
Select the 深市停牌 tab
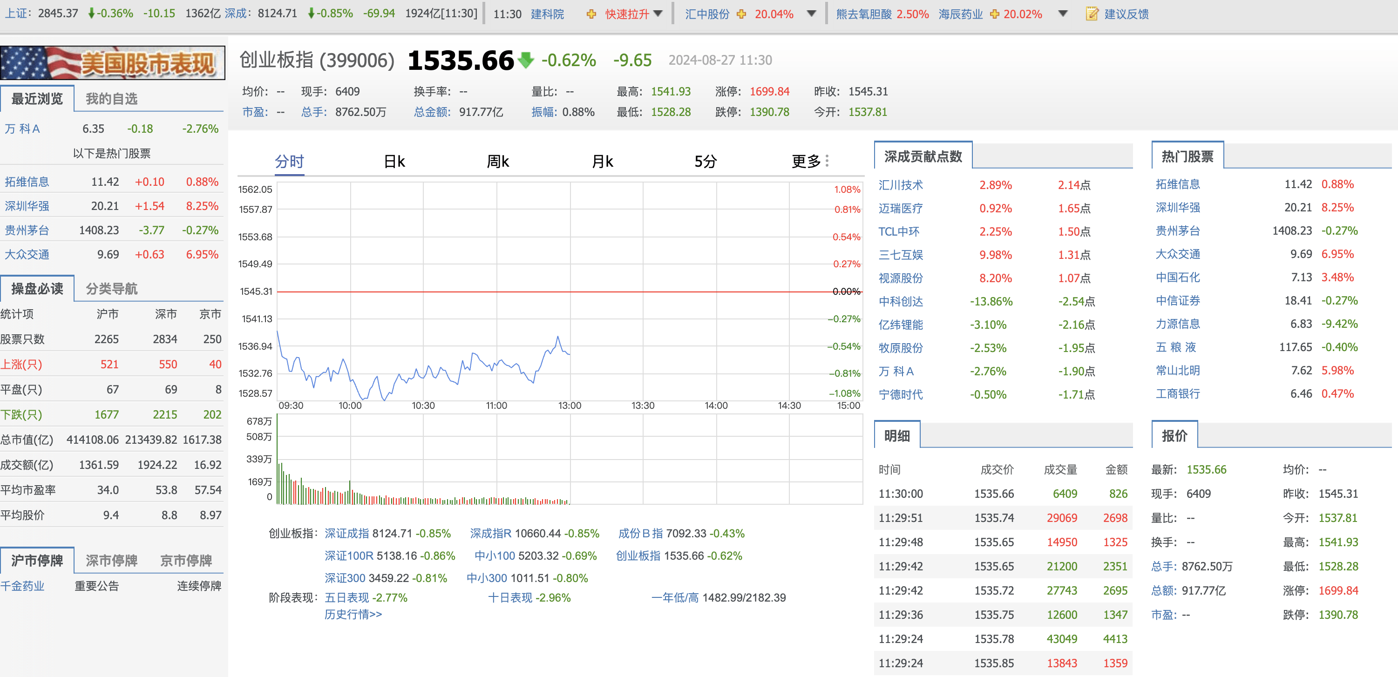[x=111, y=561]
